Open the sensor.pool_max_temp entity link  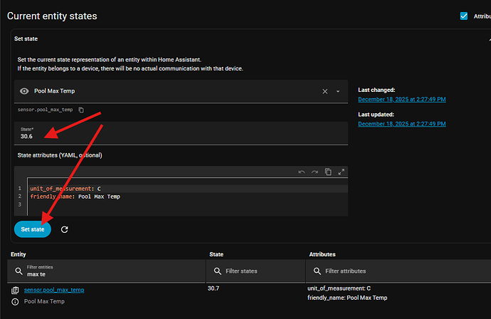[x=54, y=291]
